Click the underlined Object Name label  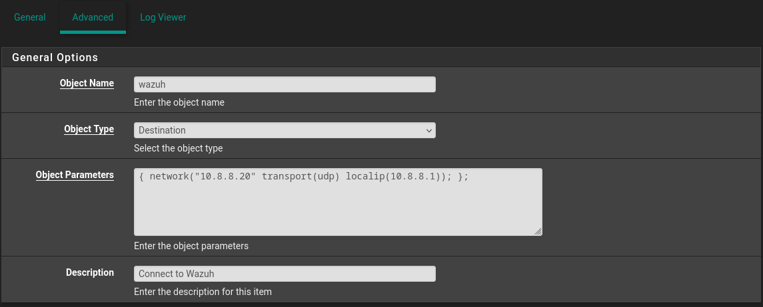(x=87, y=84)
